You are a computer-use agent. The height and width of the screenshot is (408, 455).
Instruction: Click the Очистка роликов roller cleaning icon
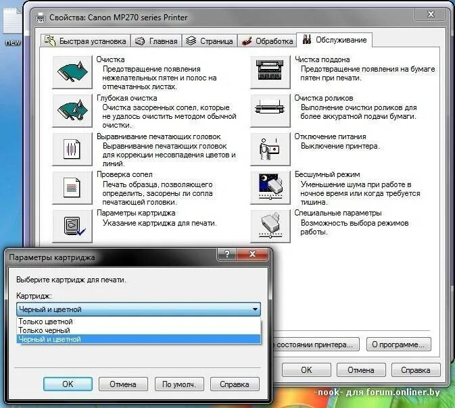click(x=270, y=111)
